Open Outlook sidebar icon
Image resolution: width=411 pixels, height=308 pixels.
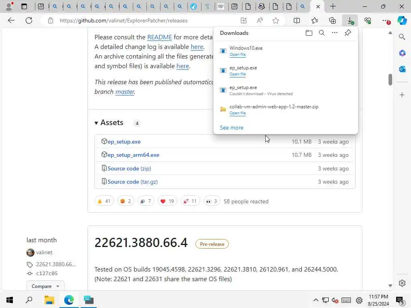tap(402, 69)
